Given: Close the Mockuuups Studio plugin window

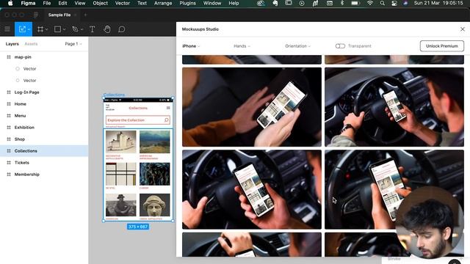Looking at the screenshot, I should (463, 29).
